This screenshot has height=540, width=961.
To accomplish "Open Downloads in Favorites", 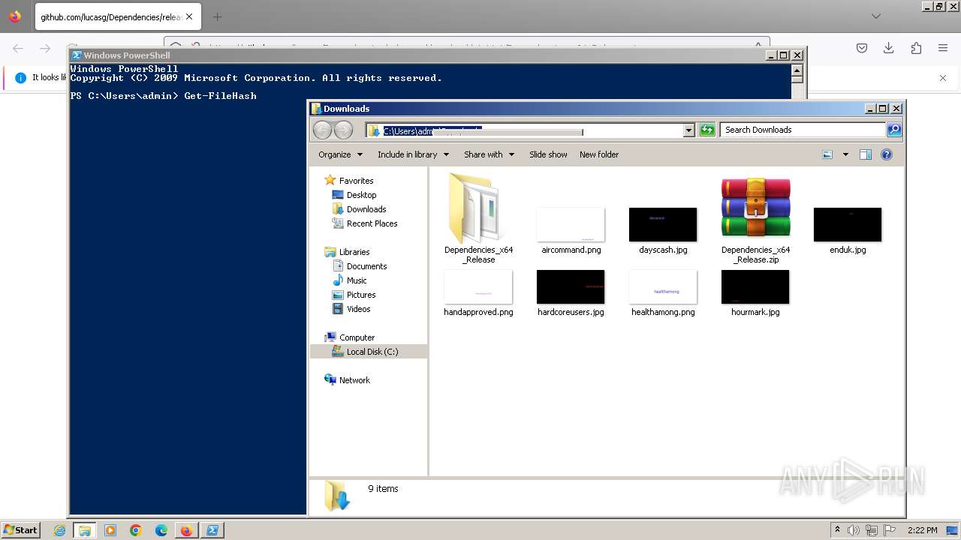I will [x=366, y=209].
